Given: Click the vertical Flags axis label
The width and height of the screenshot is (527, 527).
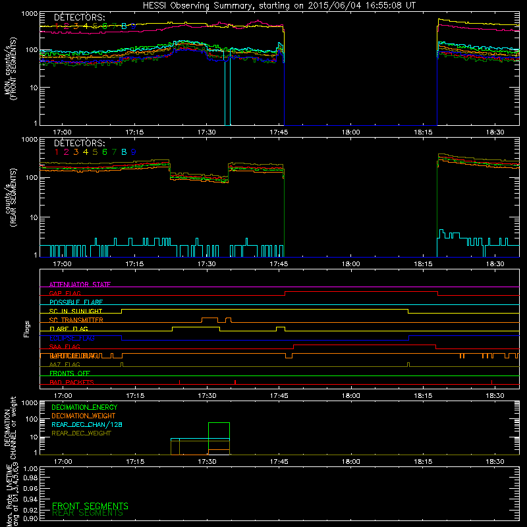Looking at the screenshot, I should (27, 329).
